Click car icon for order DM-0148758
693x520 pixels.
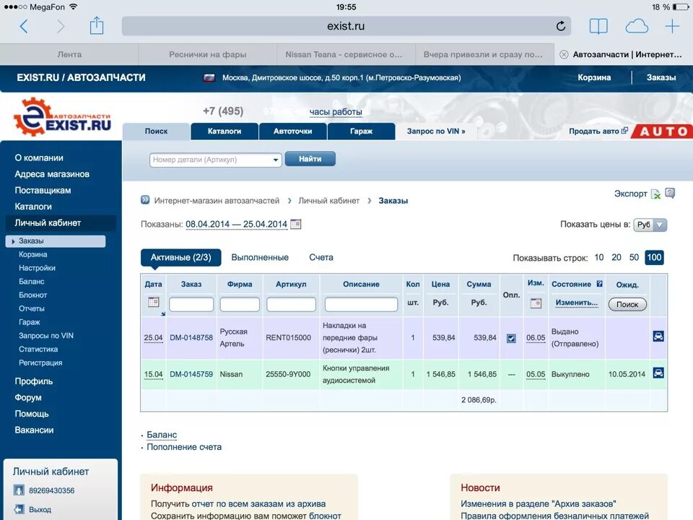[658, 337]
